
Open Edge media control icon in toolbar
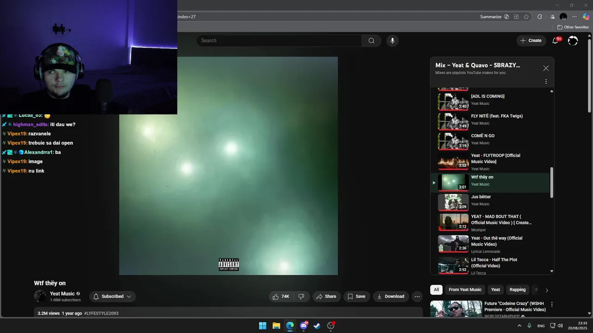(x=552, y=17)
